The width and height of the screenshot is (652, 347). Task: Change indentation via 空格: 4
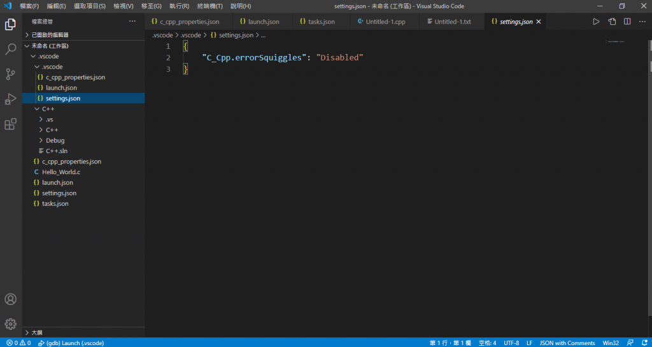tap(487, 343)
